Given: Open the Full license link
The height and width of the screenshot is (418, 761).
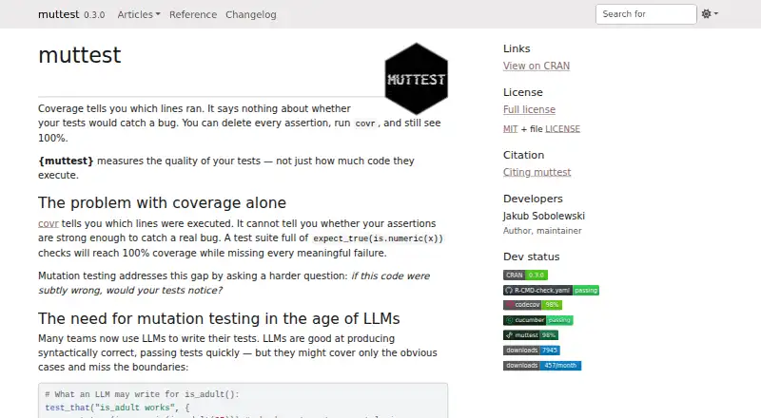Looking at the screenshot, I should pos(529,109).
